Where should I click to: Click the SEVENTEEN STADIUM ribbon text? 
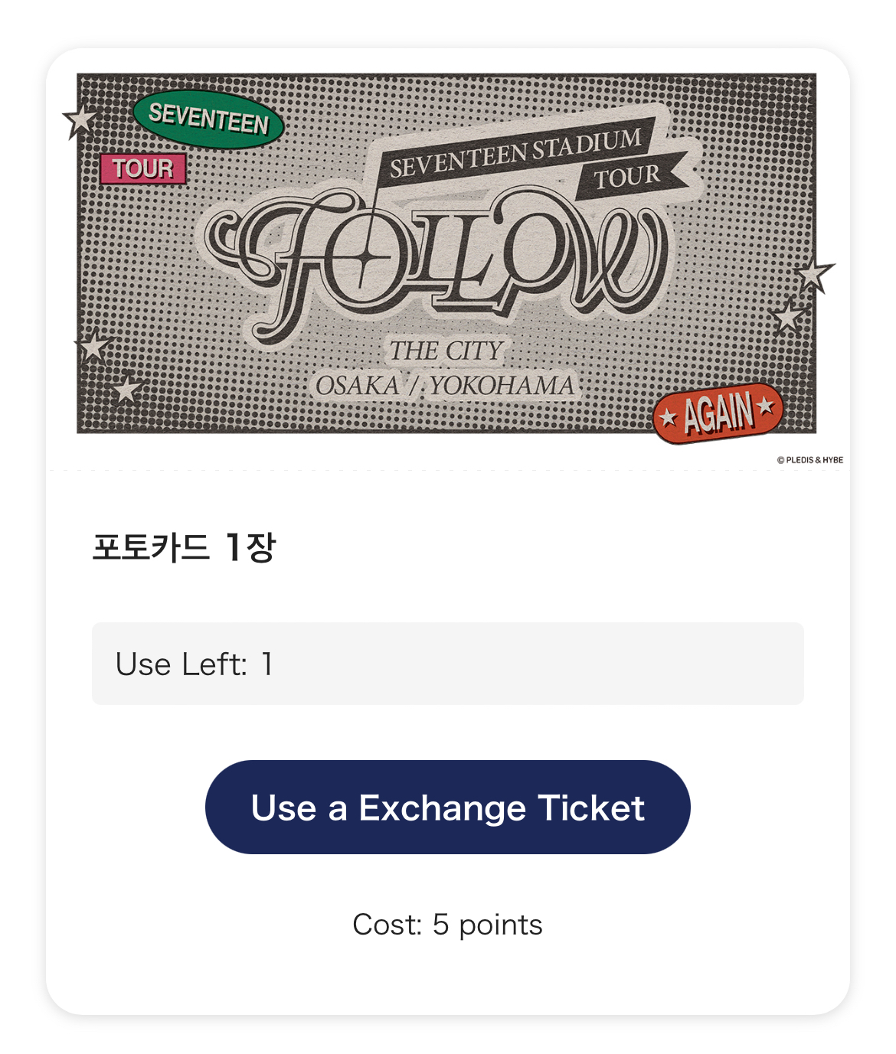click(515, 153)
